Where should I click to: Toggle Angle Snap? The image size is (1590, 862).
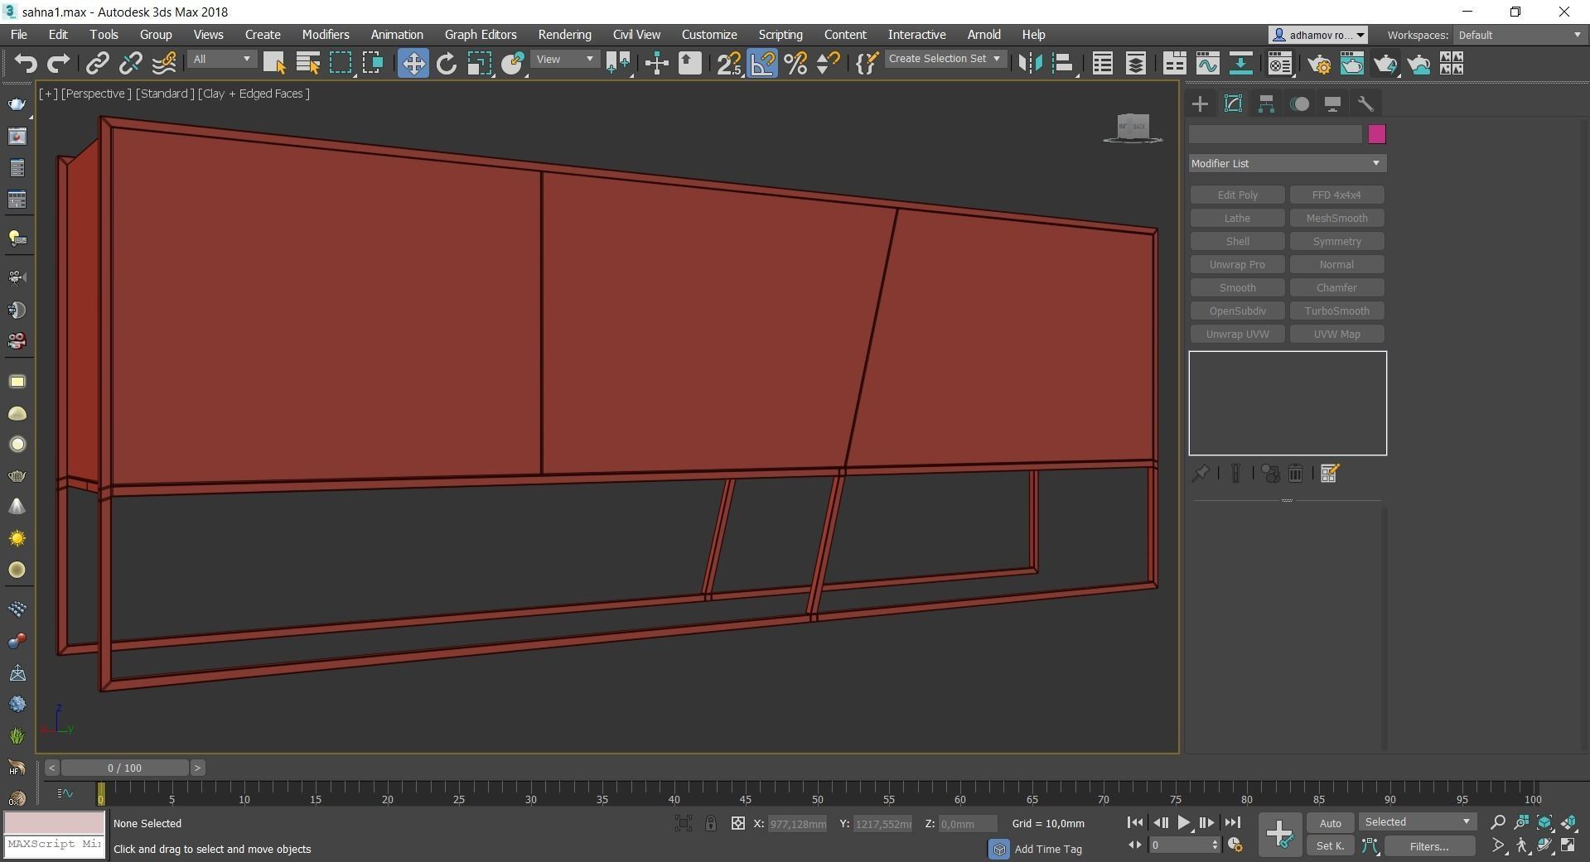click(762, 64)
